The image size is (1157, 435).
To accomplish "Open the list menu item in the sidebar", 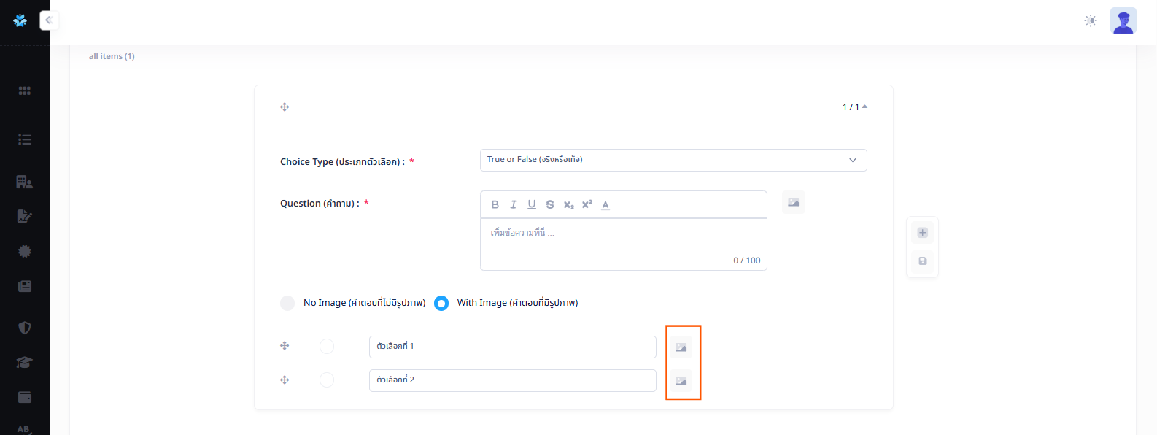I will click(25, 139).
